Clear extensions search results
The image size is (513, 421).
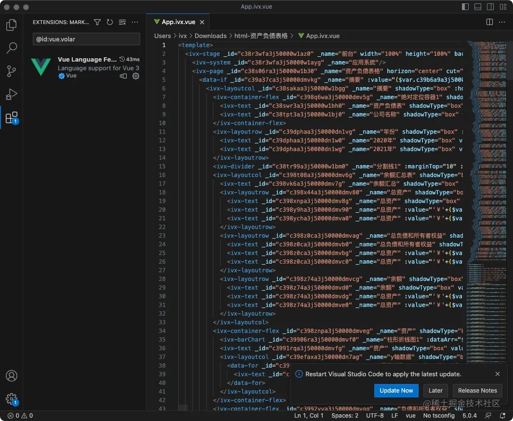(x=122, y=22)
